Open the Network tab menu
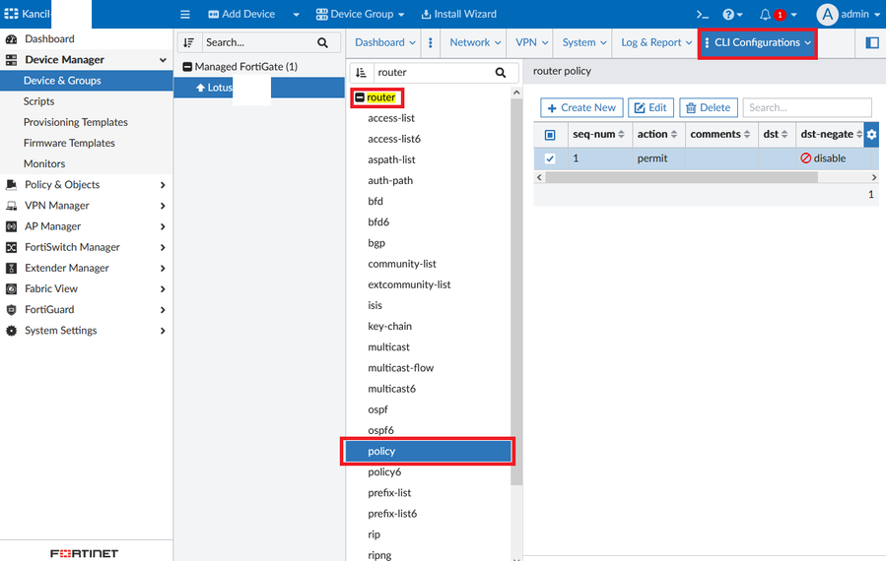Screen dimensions: 886x561 pos(475,42)
